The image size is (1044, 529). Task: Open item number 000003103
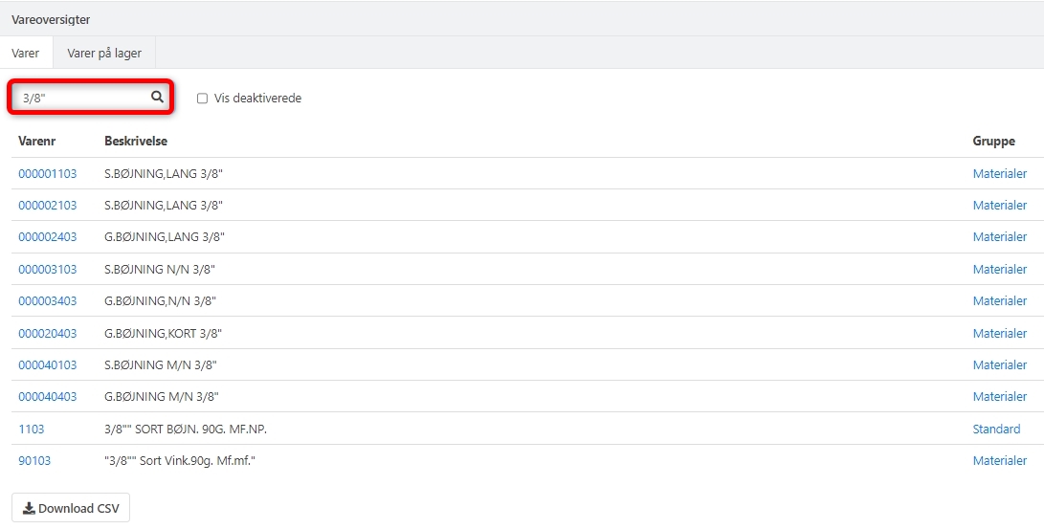(x=48, y=270)
